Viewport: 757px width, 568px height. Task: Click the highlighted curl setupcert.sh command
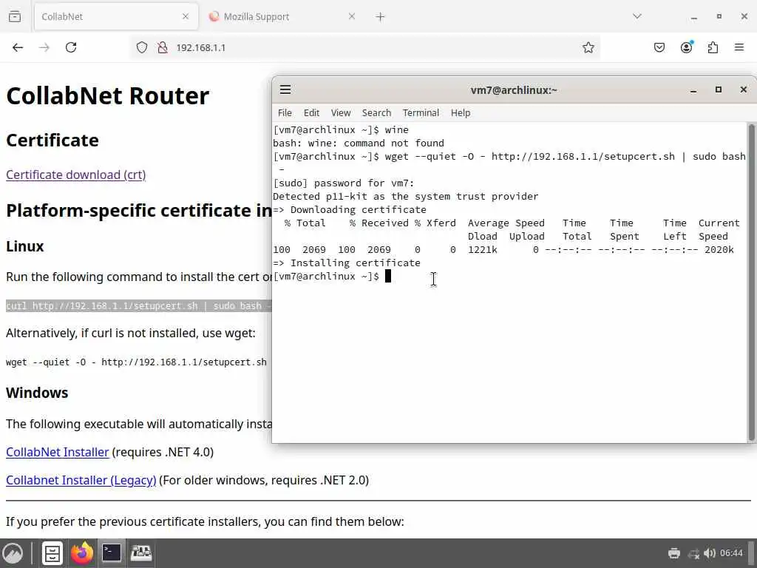pos(138,305)
